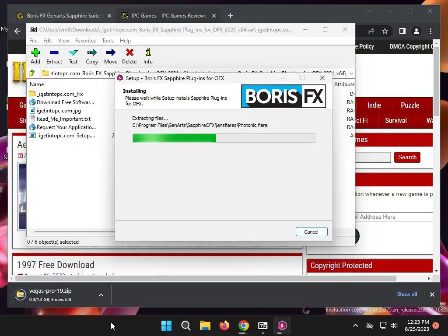Click the installation progress bar

coord(224,138)
